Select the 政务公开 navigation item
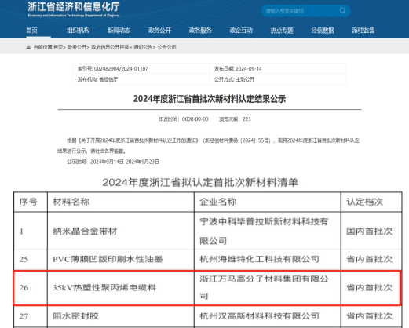The width and height of the screenshot is (409, 328). [x=159, y=31]
